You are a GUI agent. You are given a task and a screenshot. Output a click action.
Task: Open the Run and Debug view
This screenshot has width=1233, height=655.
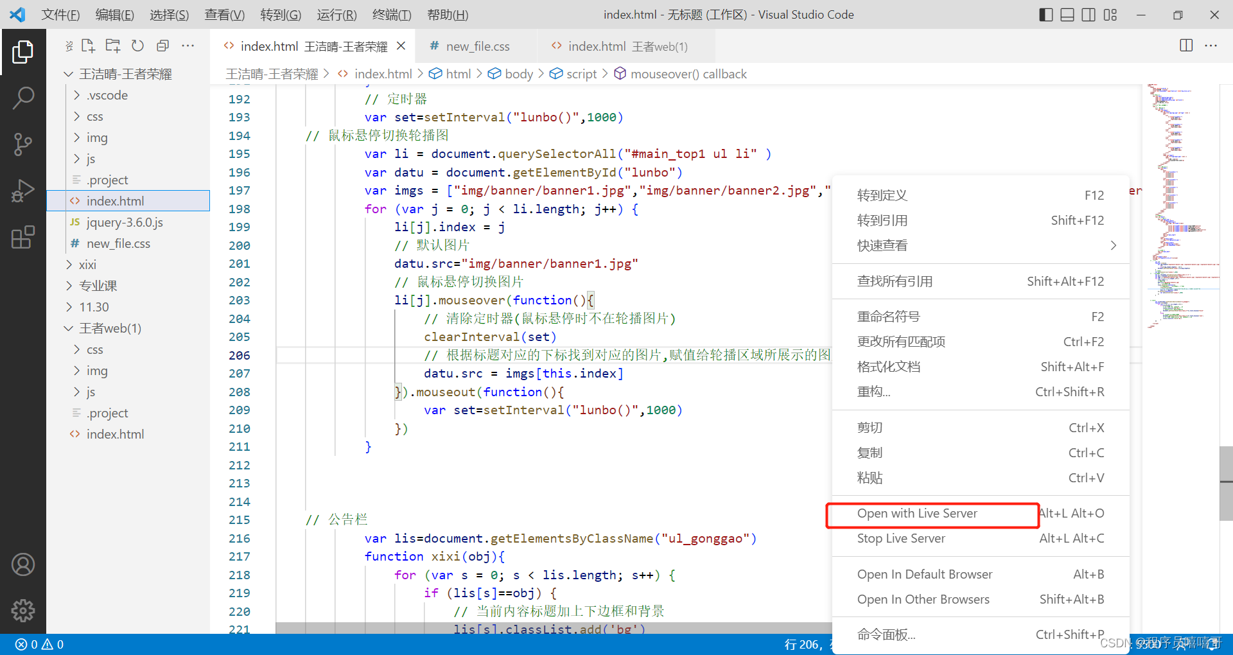23,191
